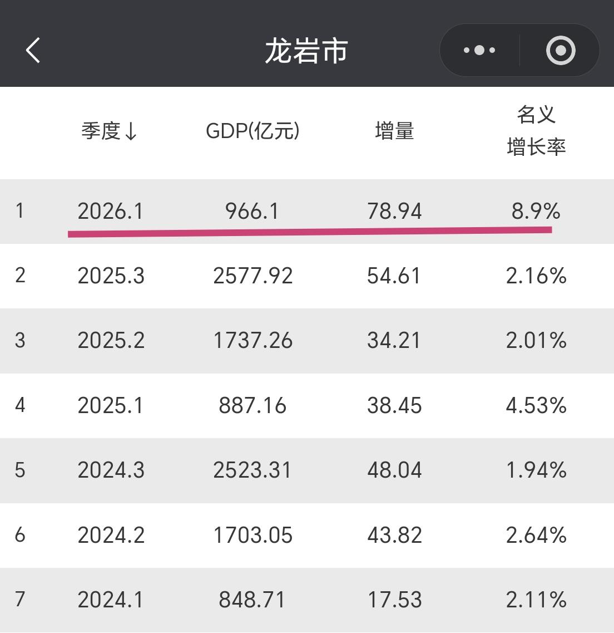Tap the back arrow at top left
The height and width of the screenshot is (633, 614).
click(x=32, y=50)
